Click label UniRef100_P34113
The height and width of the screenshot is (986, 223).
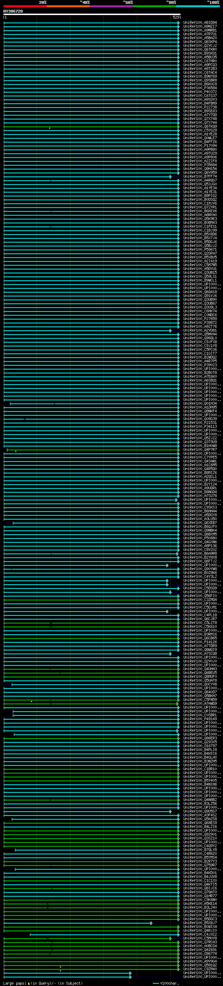pyautogui.click(x=200, y=426)
